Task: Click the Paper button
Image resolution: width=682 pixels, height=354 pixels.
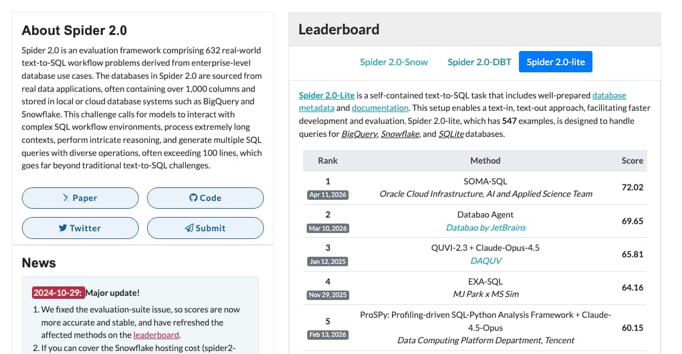Action: point(79,197)
